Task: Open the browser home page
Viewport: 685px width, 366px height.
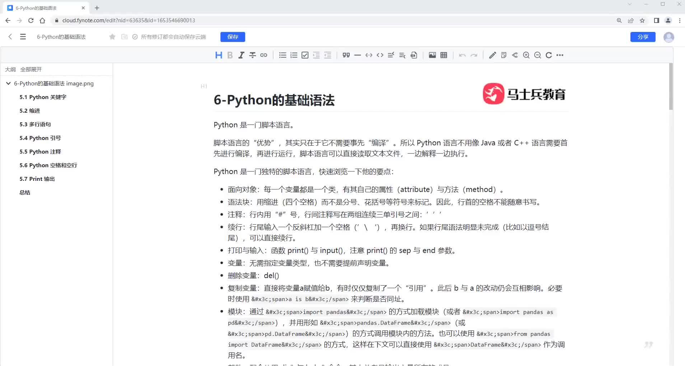Action: click(42, 20)
